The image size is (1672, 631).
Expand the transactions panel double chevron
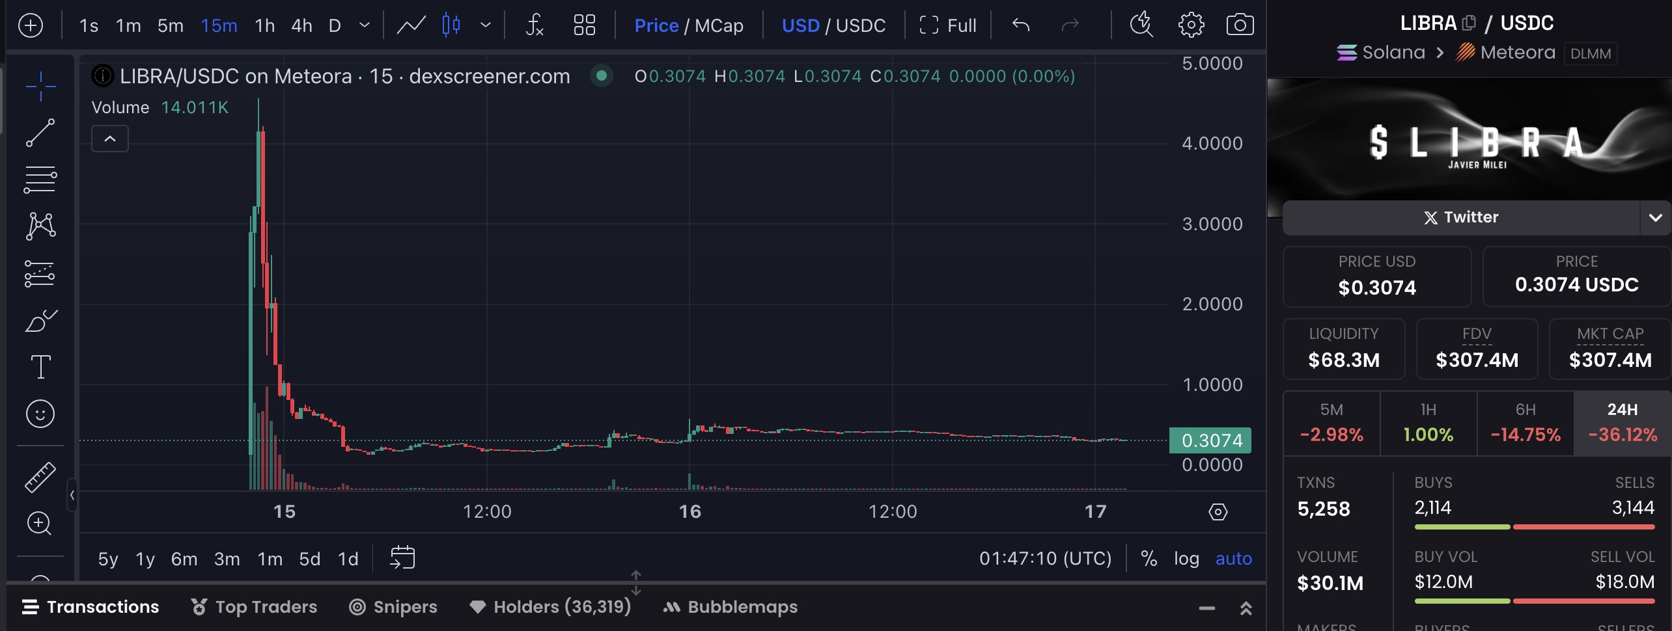tap(1246, 608)
